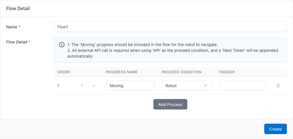The width and height of the screenshot is (293, 139).
Task: Click the Flow Detail label with asterisk
Action: tap(17, 42)
